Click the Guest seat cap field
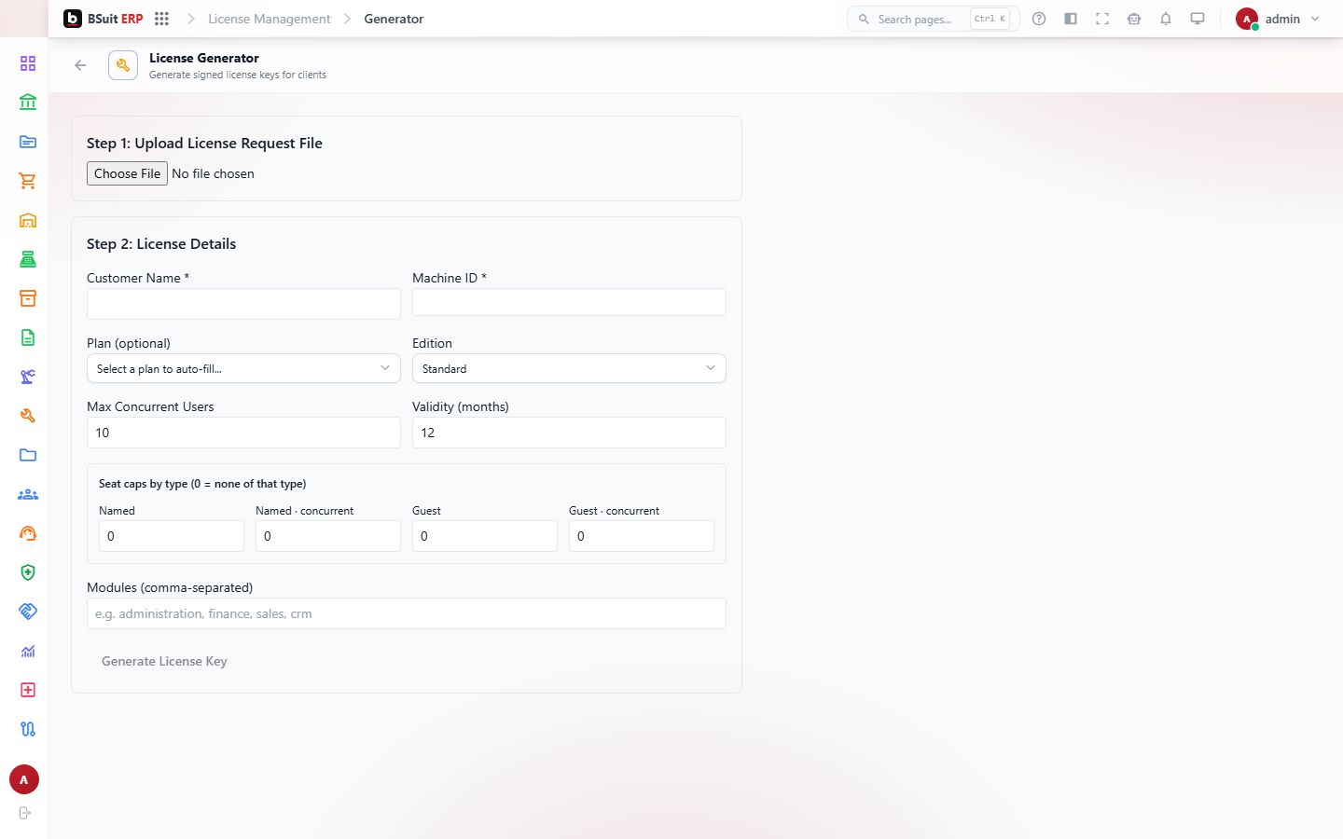 click(x=485, y=536)
